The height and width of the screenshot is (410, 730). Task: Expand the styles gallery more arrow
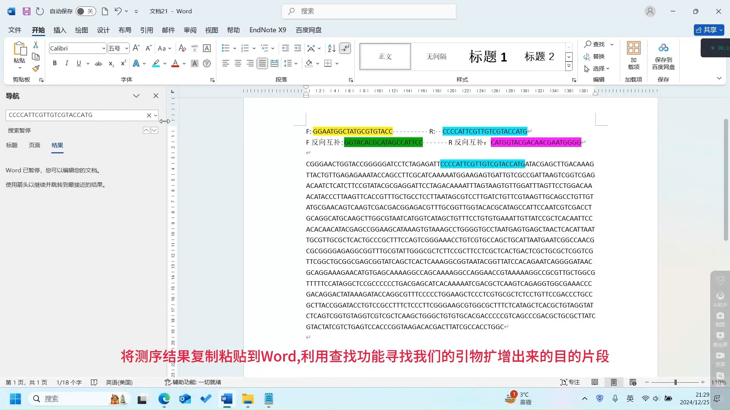569,66
